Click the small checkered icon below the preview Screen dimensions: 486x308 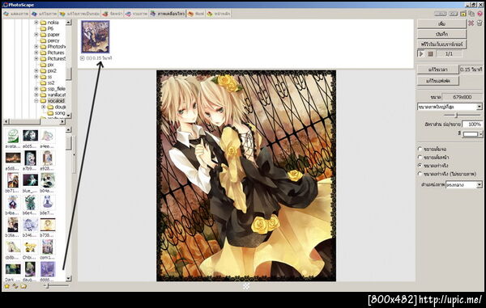click(x=246, y=286)
